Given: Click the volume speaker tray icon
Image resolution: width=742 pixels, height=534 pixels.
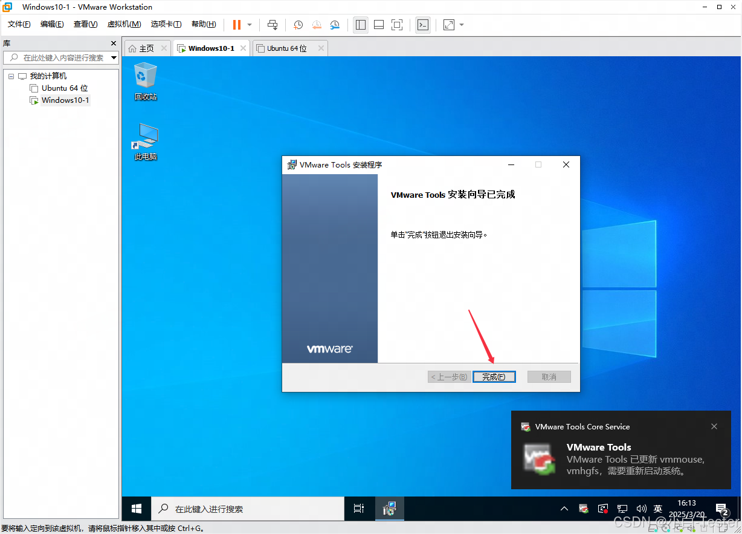Looking at the screenshot, I should coord(641,509).
